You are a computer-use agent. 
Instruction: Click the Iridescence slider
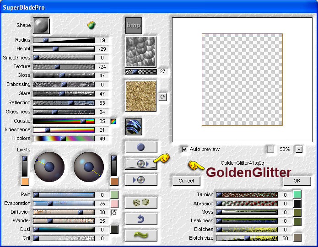coord(64,130)
